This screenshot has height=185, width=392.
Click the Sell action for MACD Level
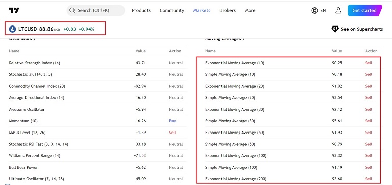point(173,133)
